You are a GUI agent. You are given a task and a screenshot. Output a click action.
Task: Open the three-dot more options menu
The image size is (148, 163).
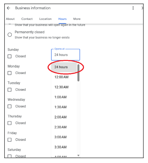click(x=133, y=8)
